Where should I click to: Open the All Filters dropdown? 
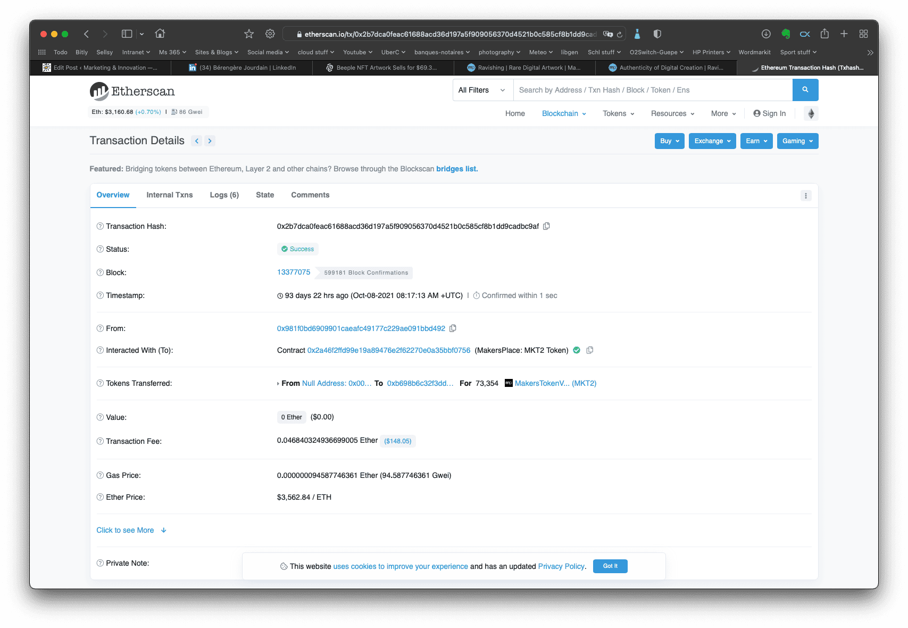tap(482, 90)
